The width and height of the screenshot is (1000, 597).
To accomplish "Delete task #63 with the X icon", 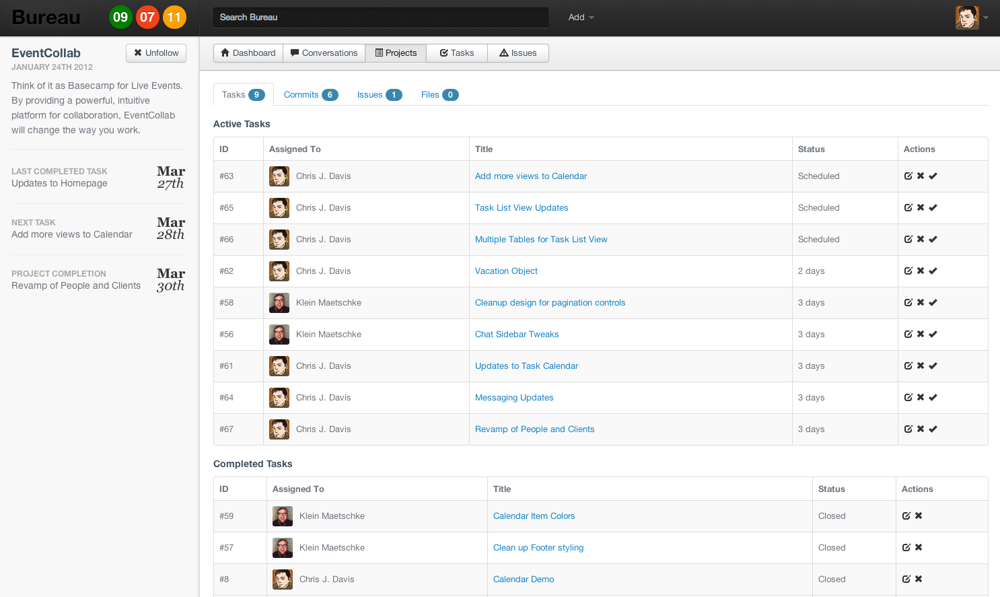I will pyautogui.click(x=921, y=176).
